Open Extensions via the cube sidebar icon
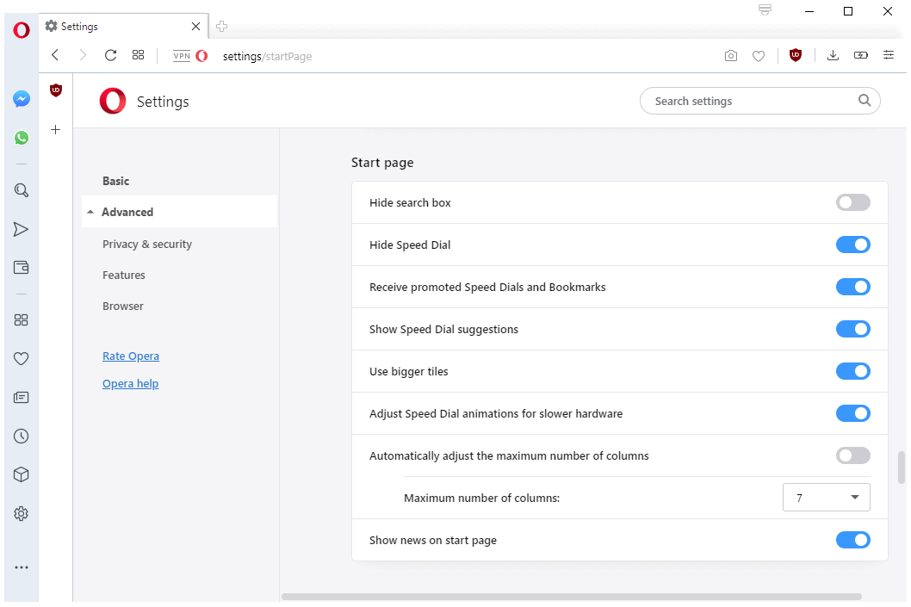The height and width of the screenshot is (607, 911). (21, 474)
